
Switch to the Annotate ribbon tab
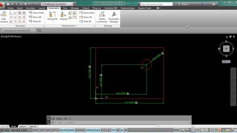pyautogui.click(x=30, y=8)
